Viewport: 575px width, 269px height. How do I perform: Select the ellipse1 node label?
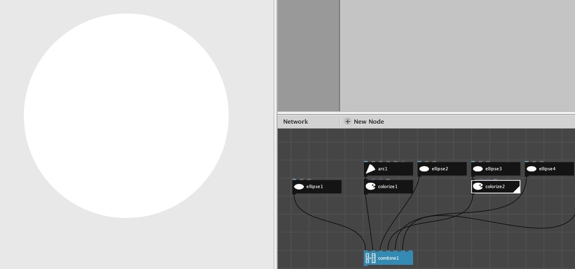(315, 187)
